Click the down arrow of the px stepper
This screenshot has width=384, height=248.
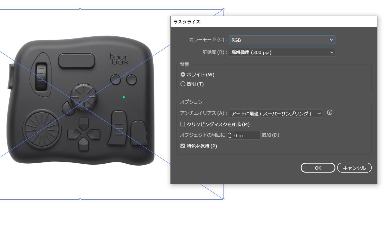(x=230, y=137)
